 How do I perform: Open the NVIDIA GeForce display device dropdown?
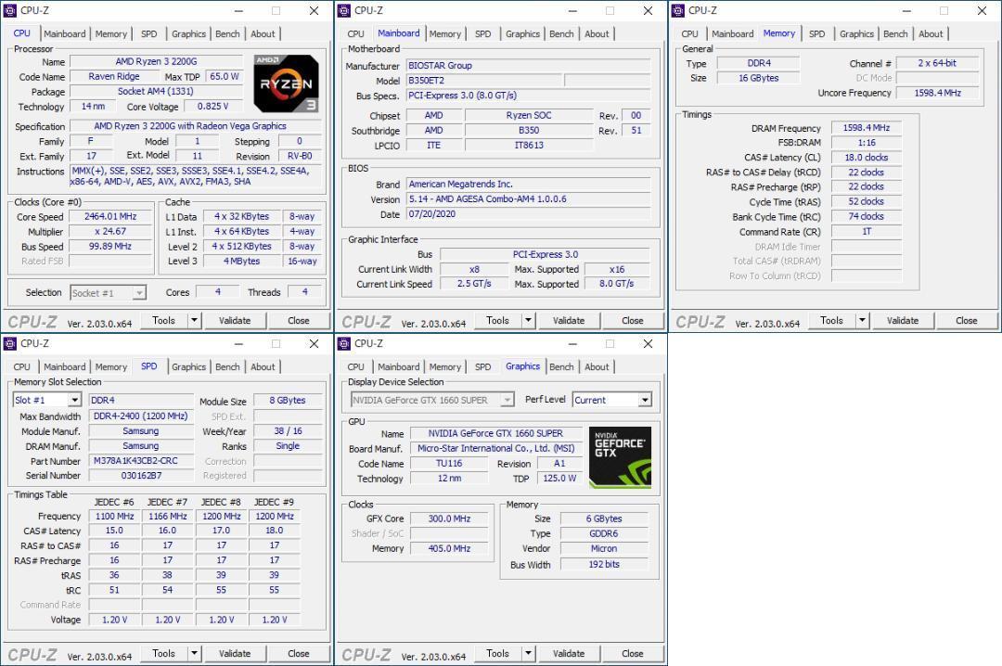pyautogui.click(x=507, y=401)
